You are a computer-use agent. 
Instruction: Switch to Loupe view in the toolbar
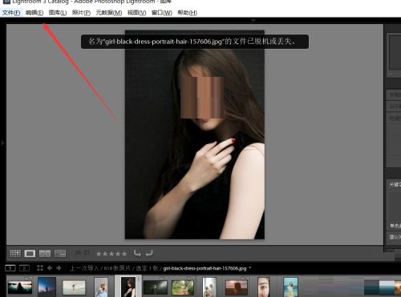coord(30,253)
